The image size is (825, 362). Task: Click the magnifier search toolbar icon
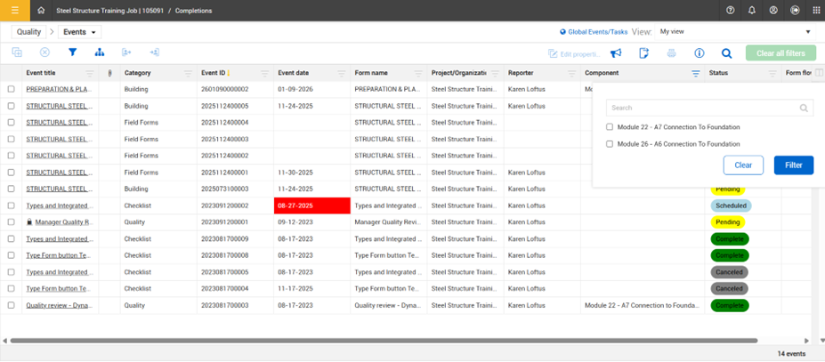[727, 53]
